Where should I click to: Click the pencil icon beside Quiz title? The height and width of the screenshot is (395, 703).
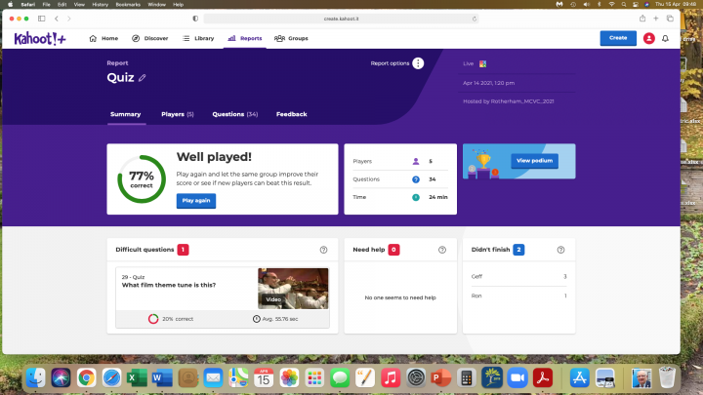(143, 78)
